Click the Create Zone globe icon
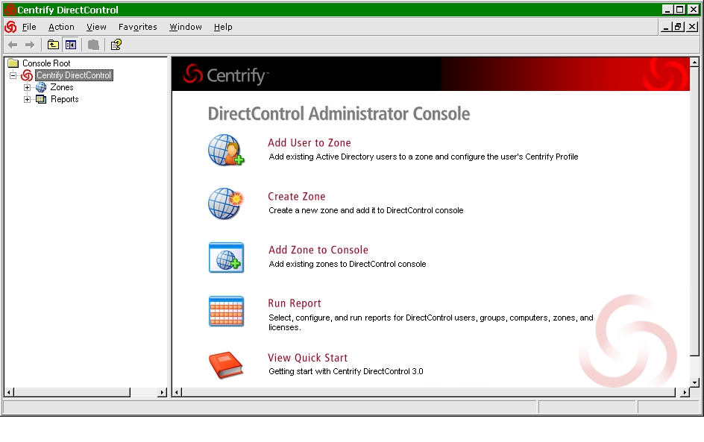Screen dimensions: 704x442 [x=226, y=203]
